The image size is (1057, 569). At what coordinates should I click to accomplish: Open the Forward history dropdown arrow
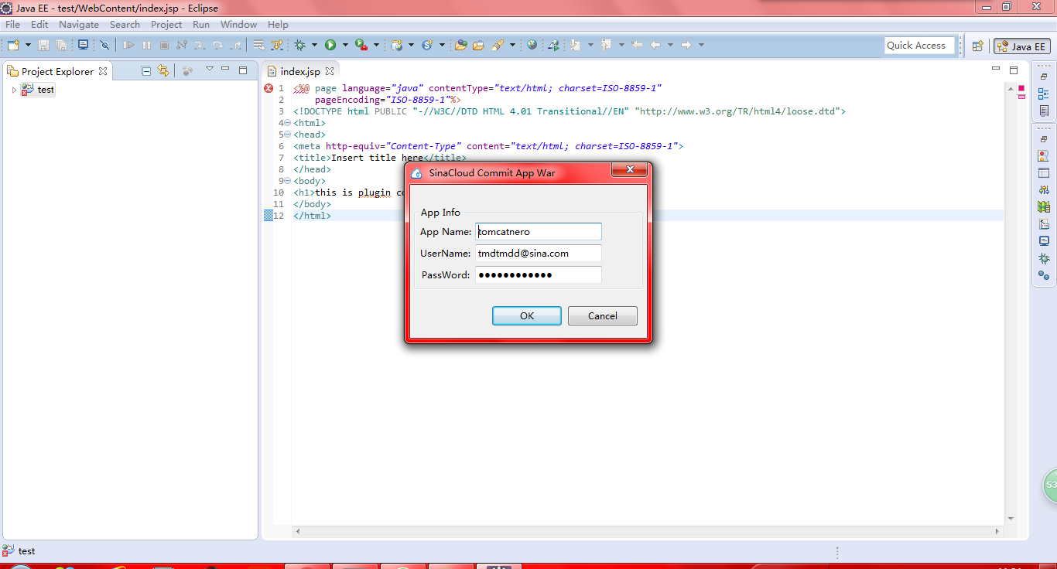701,46
